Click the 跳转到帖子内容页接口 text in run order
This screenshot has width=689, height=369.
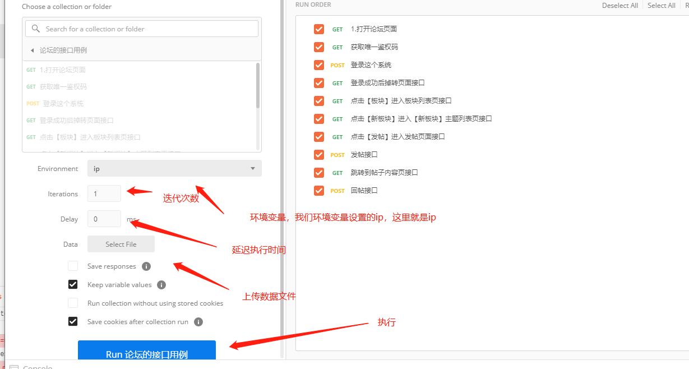[384, 173]
